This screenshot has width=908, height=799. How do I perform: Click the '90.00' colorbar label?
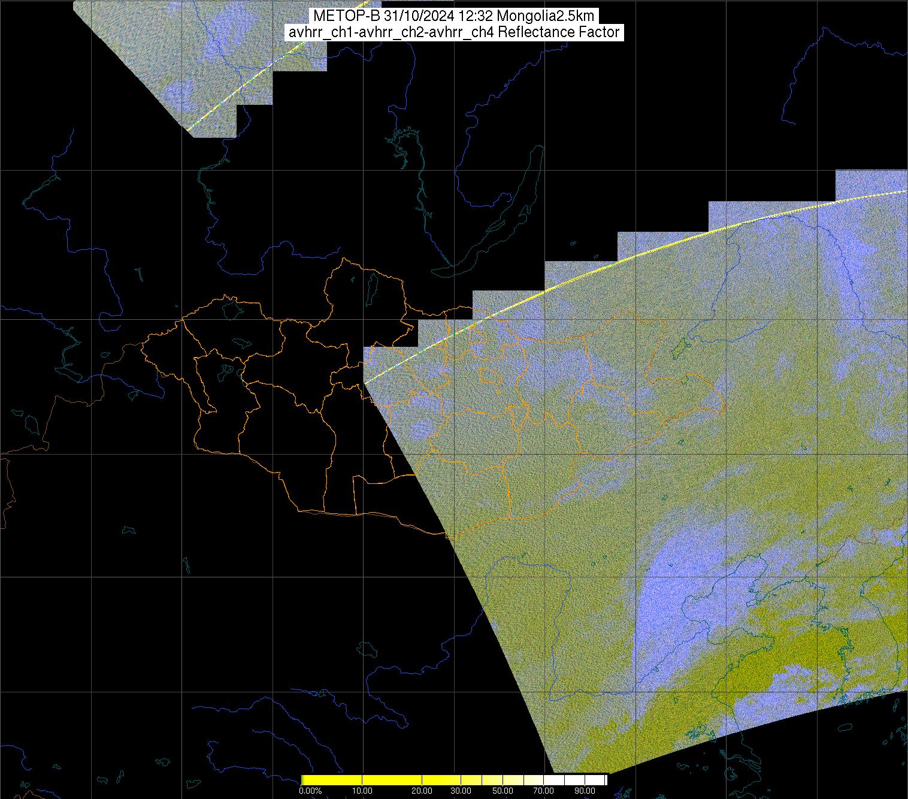pyautogui.click(x=585, y=791)
